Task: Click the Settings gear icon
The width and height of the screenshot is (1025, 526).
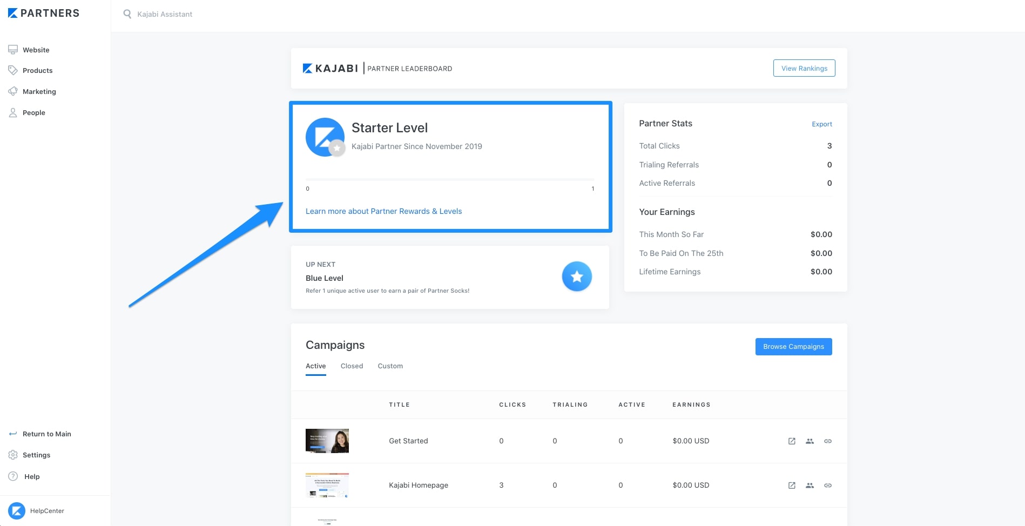Action: click(13, 455)
